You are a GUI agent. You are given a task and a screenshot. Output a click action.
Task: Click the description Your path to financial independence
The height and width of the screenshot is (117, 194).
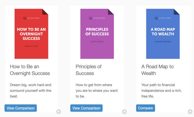click(x=161, y=90)
